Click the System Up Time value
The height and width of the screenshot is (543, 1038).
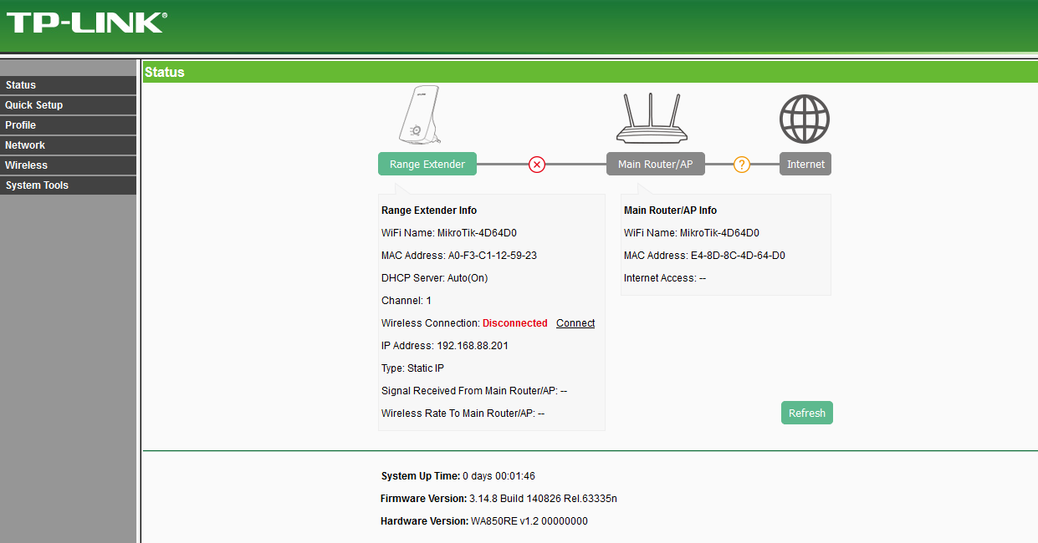coord(499,476)
